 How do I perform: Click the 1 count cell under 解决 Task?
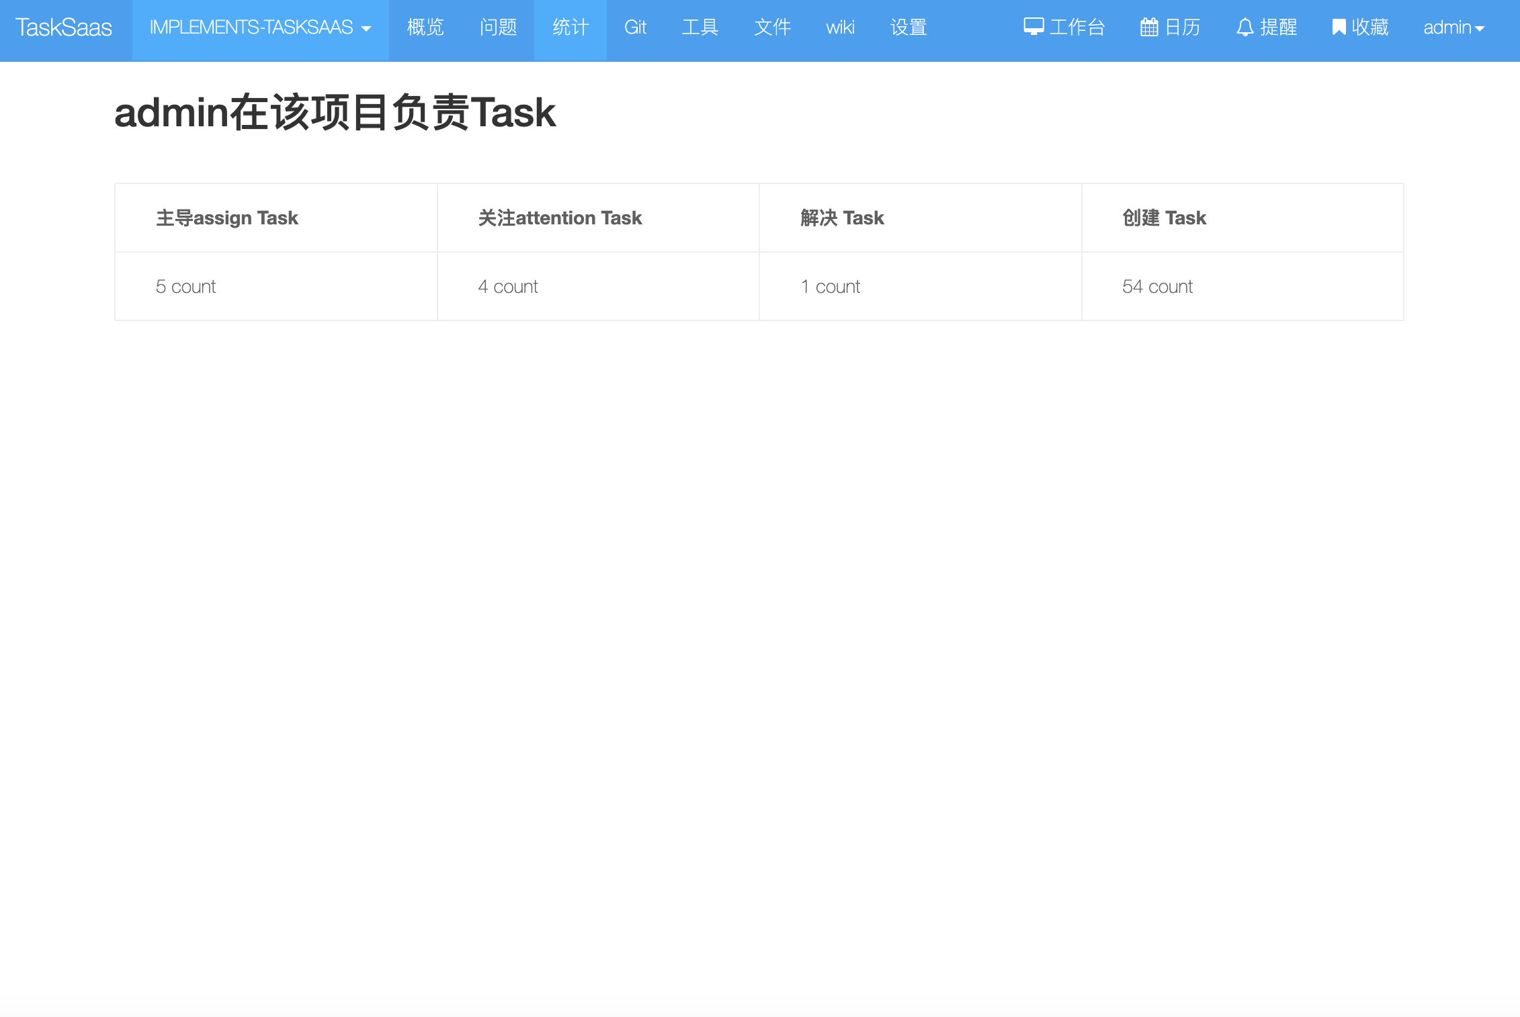[831, 287]
